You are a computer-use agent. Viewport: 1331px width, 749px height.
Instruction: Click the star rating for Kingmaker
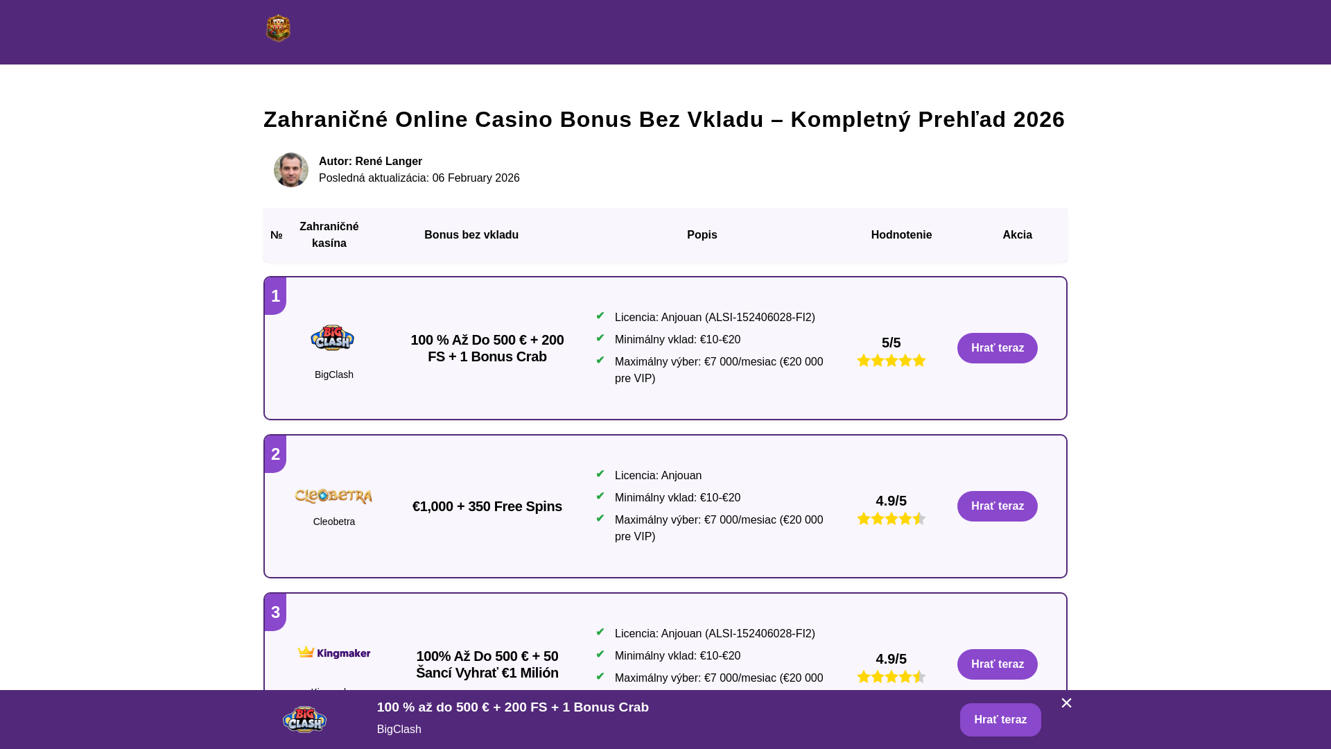(891, 676)
